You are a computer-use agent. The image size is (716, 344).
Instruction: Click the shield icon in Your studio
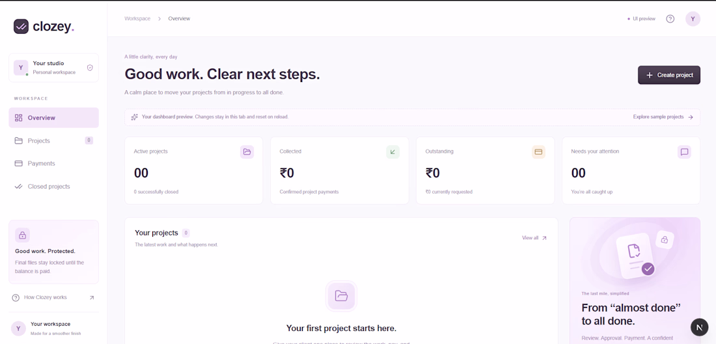click(90, 68)
